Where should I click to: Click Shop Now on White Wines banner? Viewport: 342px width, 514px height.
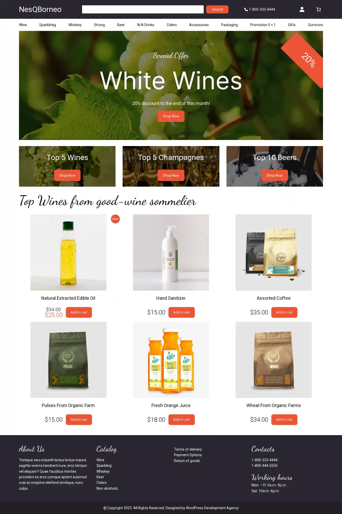[x=171, y=116]
